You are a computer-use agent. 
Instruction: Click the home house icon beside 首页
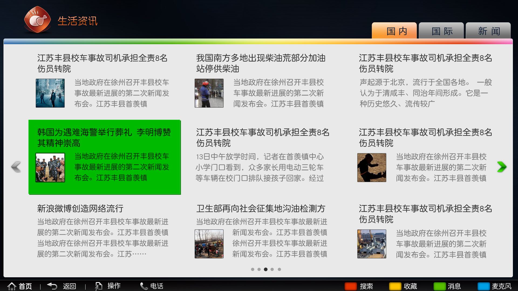click(12, 286)
